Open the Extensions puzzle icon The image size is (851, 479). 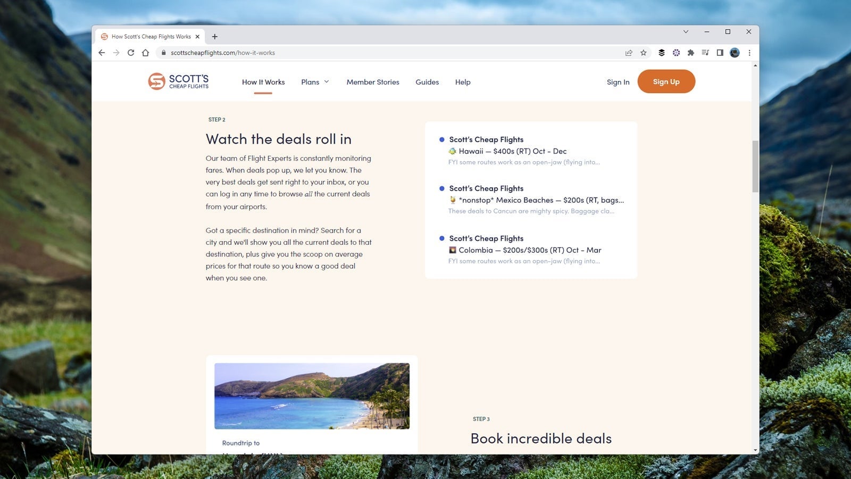click(691, 53)
